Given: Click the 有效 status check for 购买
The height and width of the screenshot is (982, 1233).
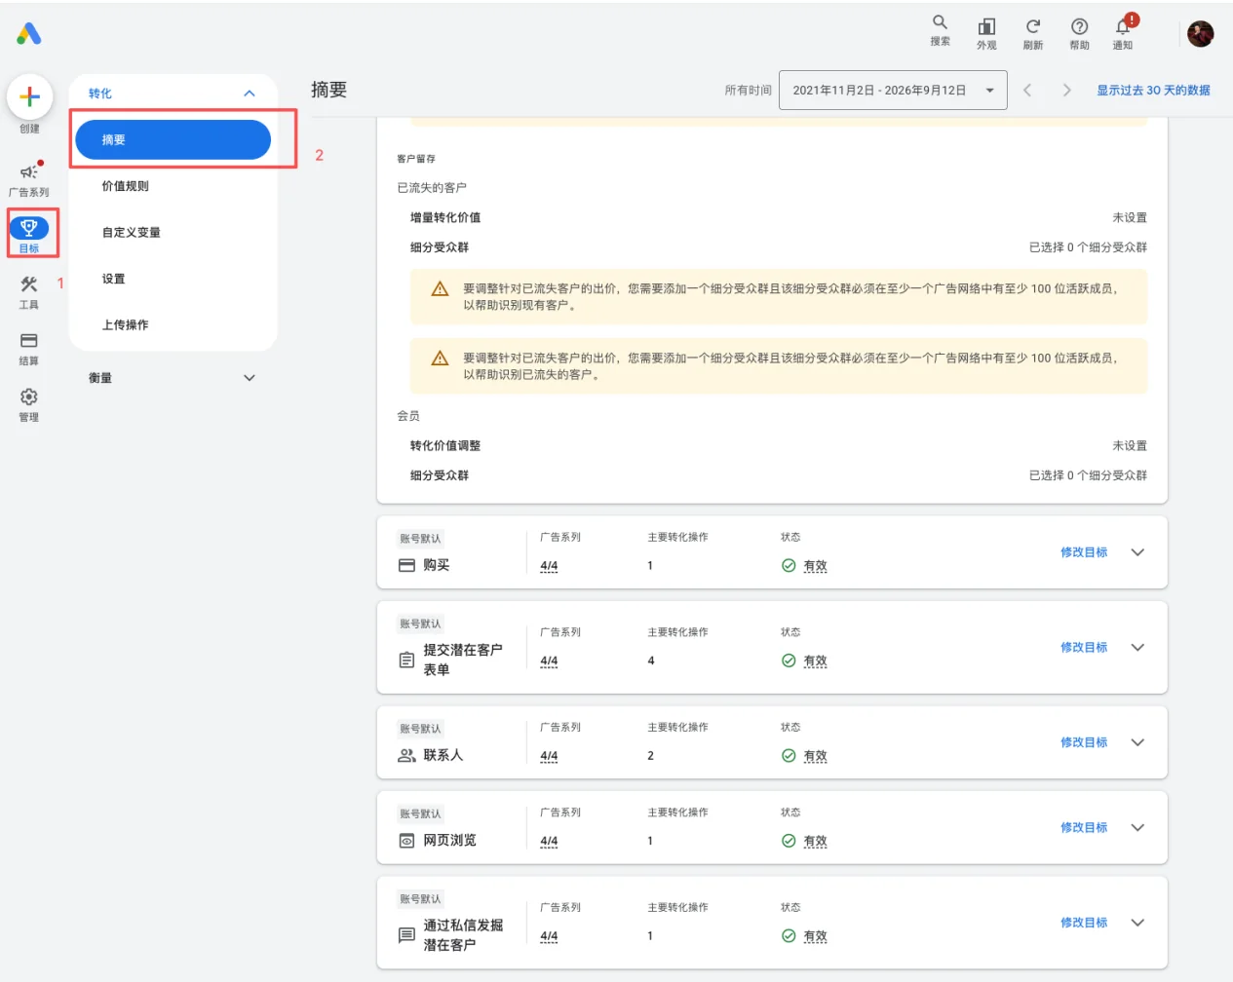Looking at the screenshot, I should pyautogui.click(x=789, y=565).
